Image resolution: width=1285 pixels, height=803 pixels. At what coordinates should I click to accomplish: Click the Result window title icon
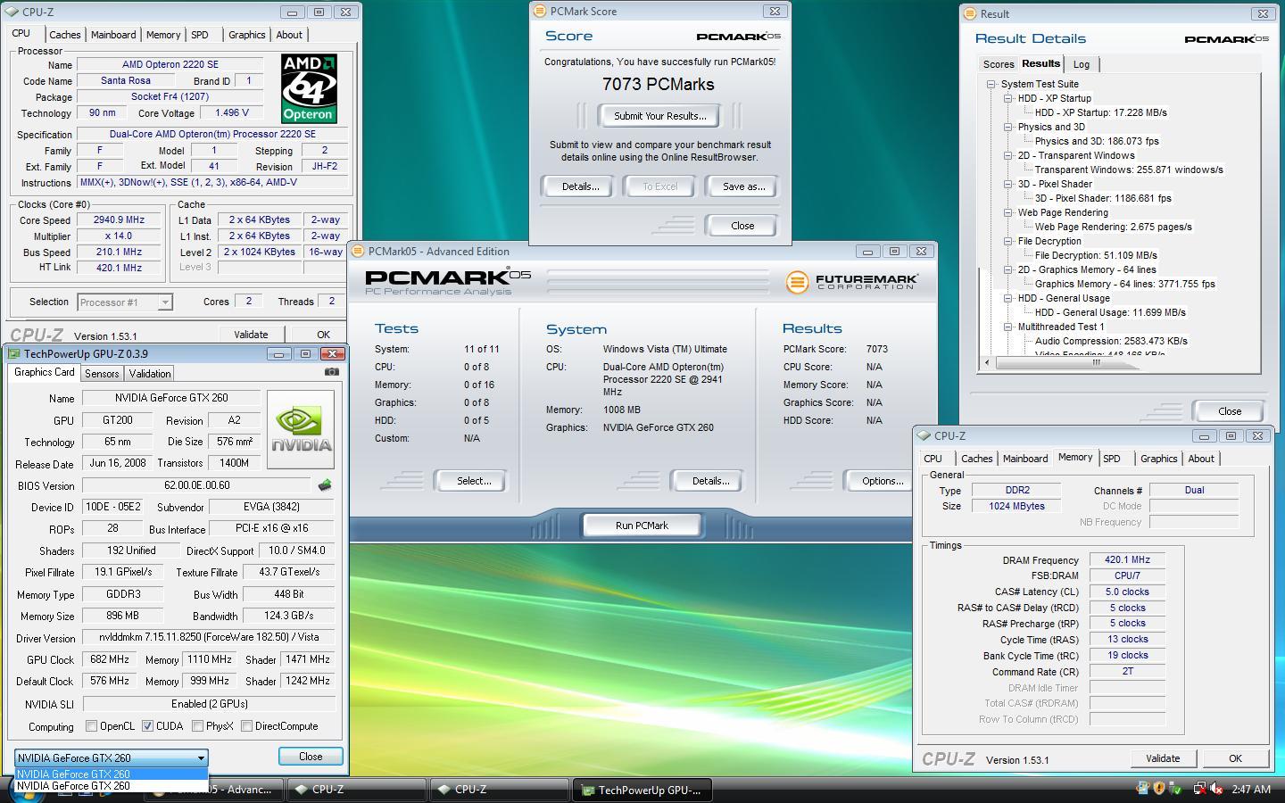pyautogui.click(x=970, y=14)
